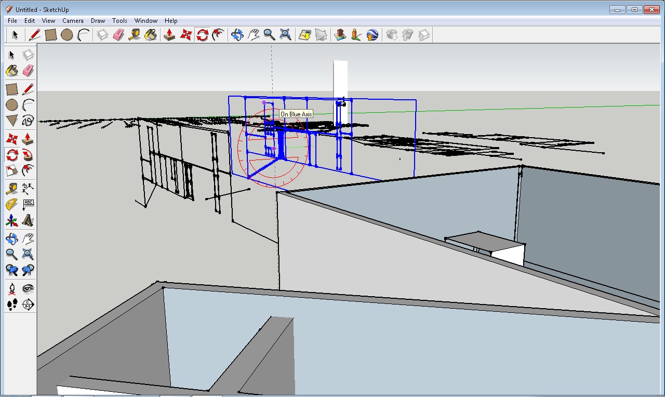Image resolution: width=665 pixels, height=397 pixels.
Task: Choose the Offset tool in the left tool palette
Action: pyautogui.click(x=28, y=170)
